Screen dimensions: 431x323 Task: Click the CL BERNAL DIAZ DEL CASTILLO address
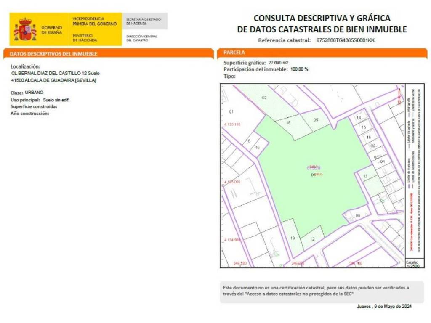point(56,73)
